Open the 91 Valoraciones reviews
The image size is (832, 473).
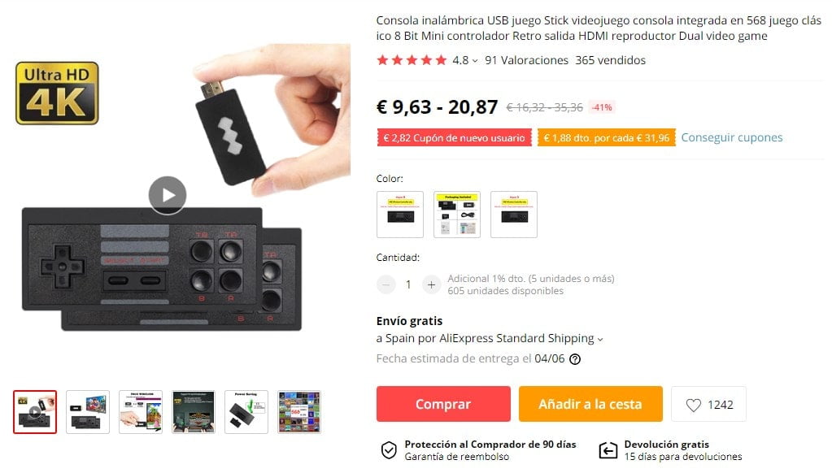tap(525, 60)
